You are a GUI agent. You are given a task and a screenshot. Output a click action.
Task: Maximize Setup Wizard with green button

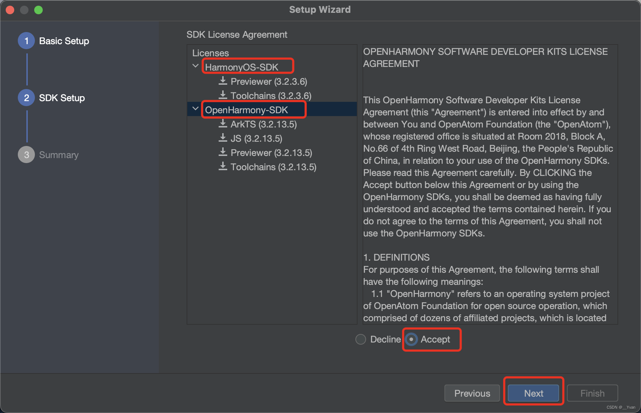(x=38, y=10)
